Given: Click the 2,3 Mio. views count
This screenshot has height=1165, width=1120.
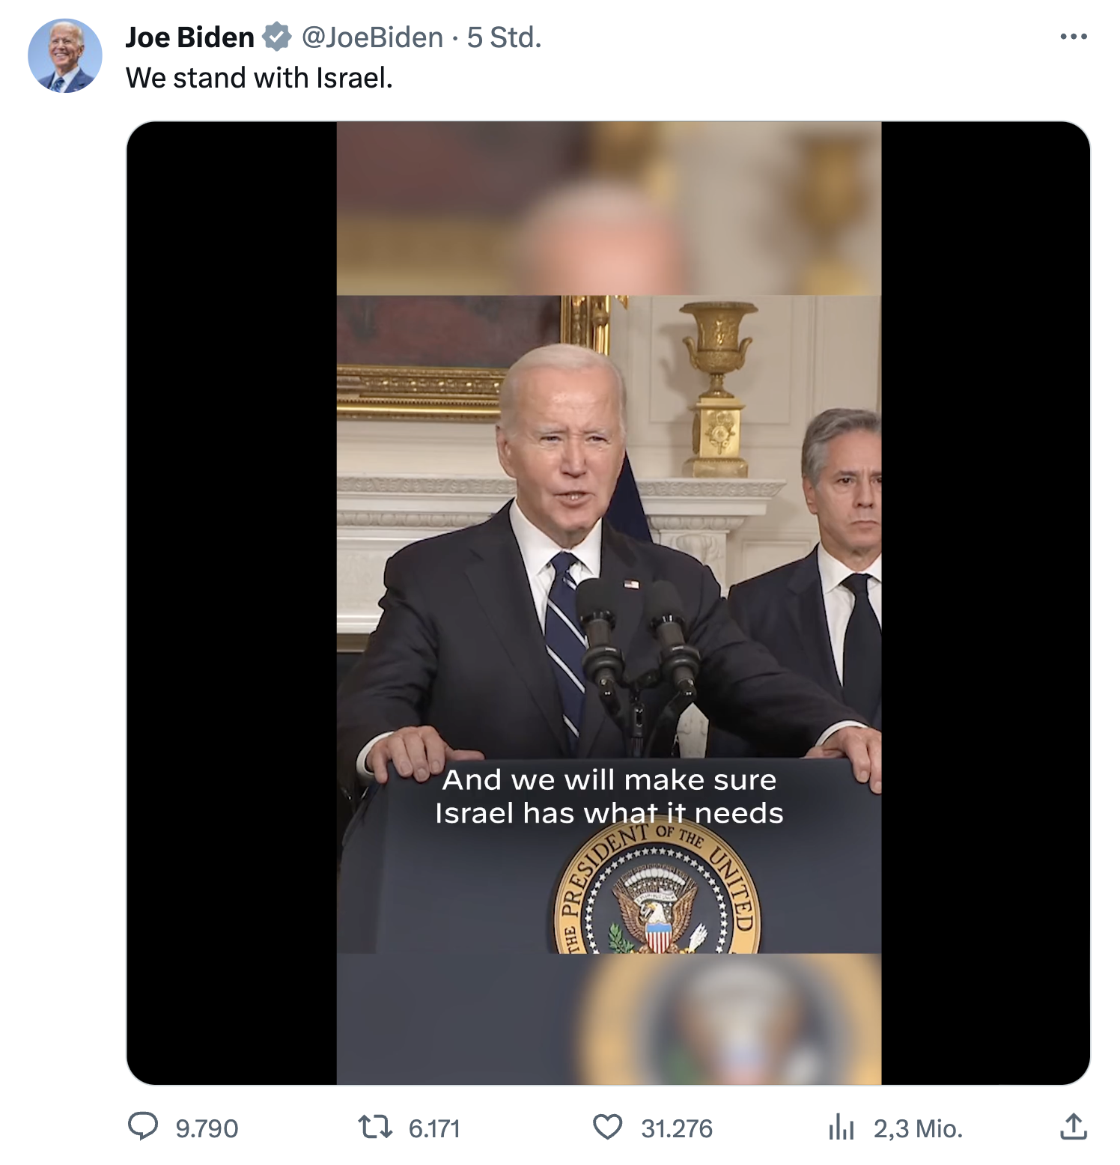Looking at the screenshot, I should point(918,1128).
